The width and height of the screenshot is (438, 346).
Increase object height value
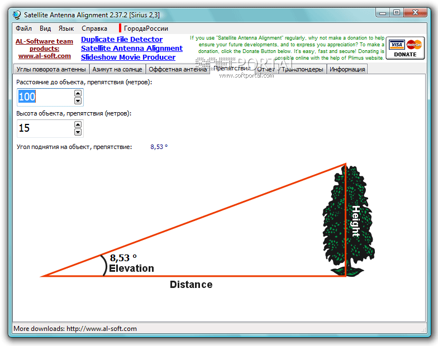pyautogui.click(x=78, y=124)
